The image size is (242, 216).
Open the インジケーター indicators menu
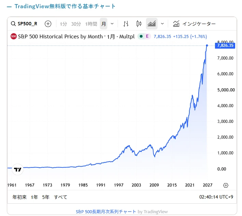coord(194,24)
